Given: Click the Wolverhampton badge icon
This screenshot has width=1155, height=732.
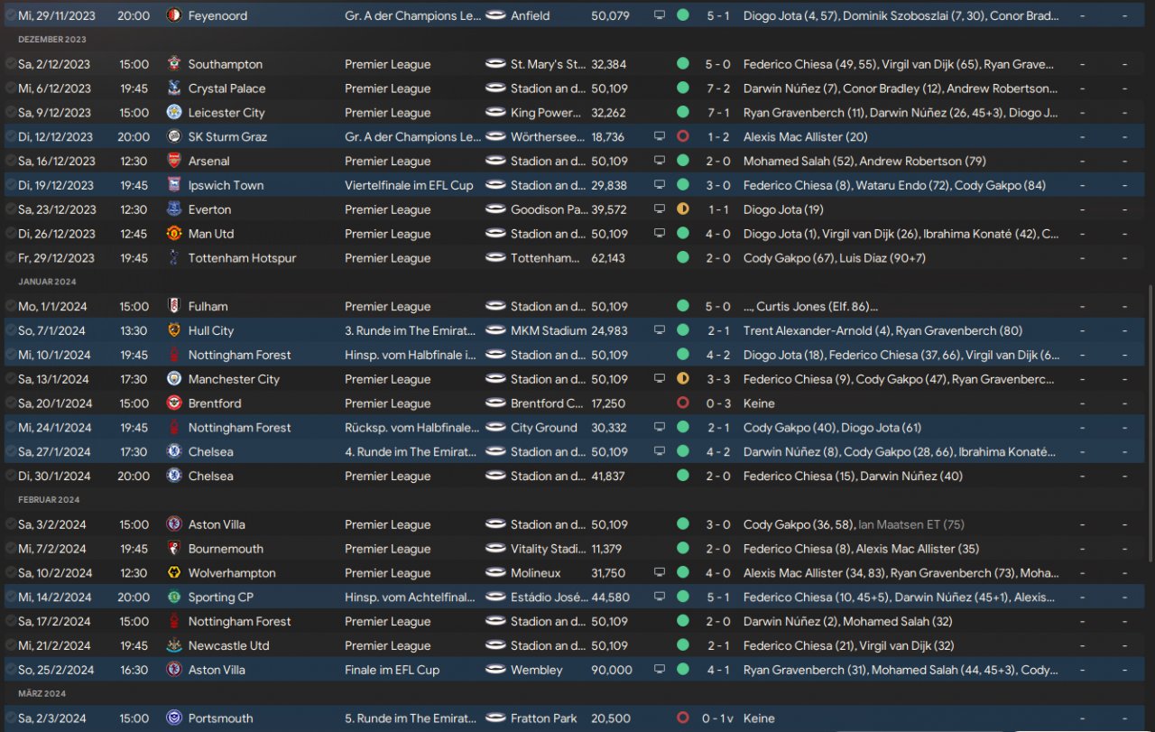Looking at the screenshot, I should tap(174, 573).
